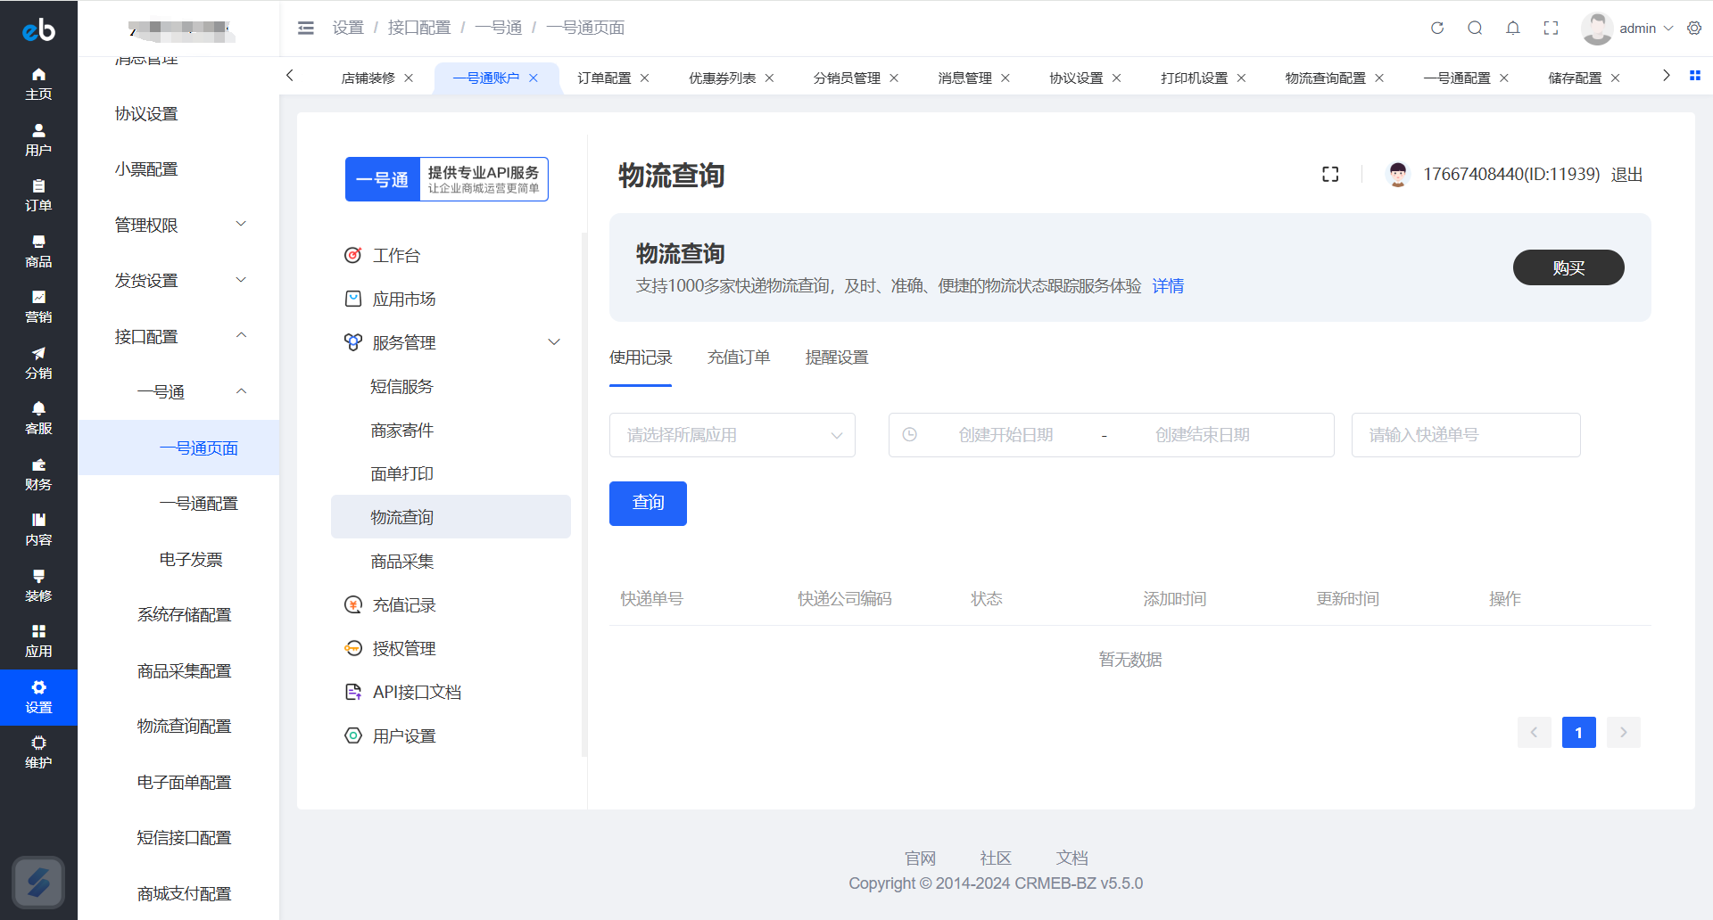This screenshot has height=920, width=1713.
Task: Open 授权管理 in the 一号通 menu
Action: (x=451, y=648)
